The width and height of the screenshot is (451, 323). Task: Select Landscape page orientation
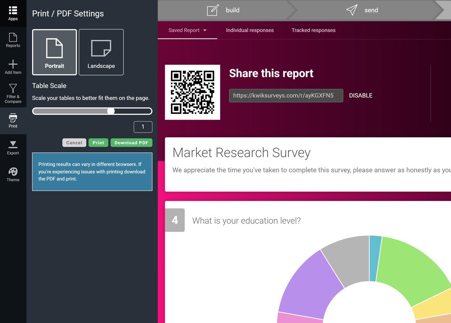(x=101, y=52)
